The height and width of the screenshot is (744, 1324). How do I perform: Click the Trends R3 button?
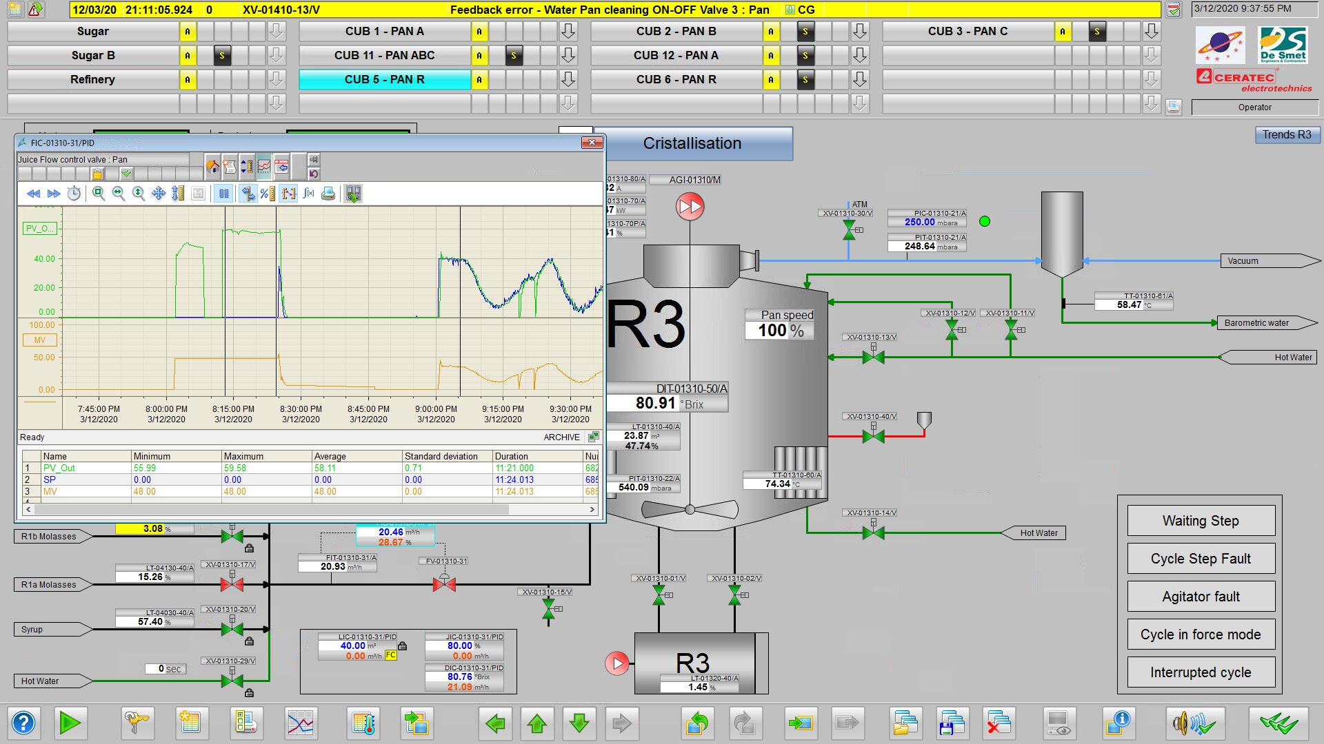pyautogui.click(x=1287, y=135)
